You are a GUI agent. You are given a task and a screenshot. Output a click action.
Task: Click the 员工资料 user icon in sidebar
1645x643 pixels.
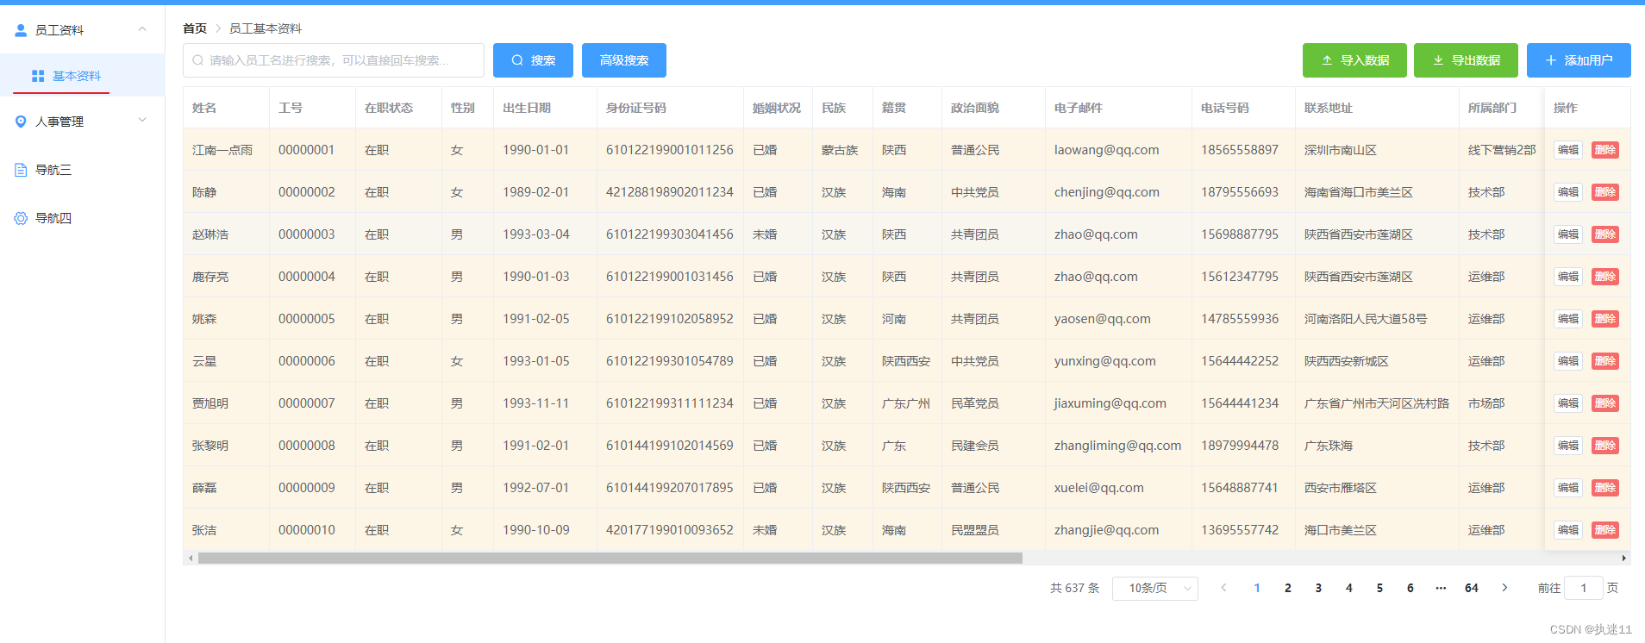coord(21,30)
